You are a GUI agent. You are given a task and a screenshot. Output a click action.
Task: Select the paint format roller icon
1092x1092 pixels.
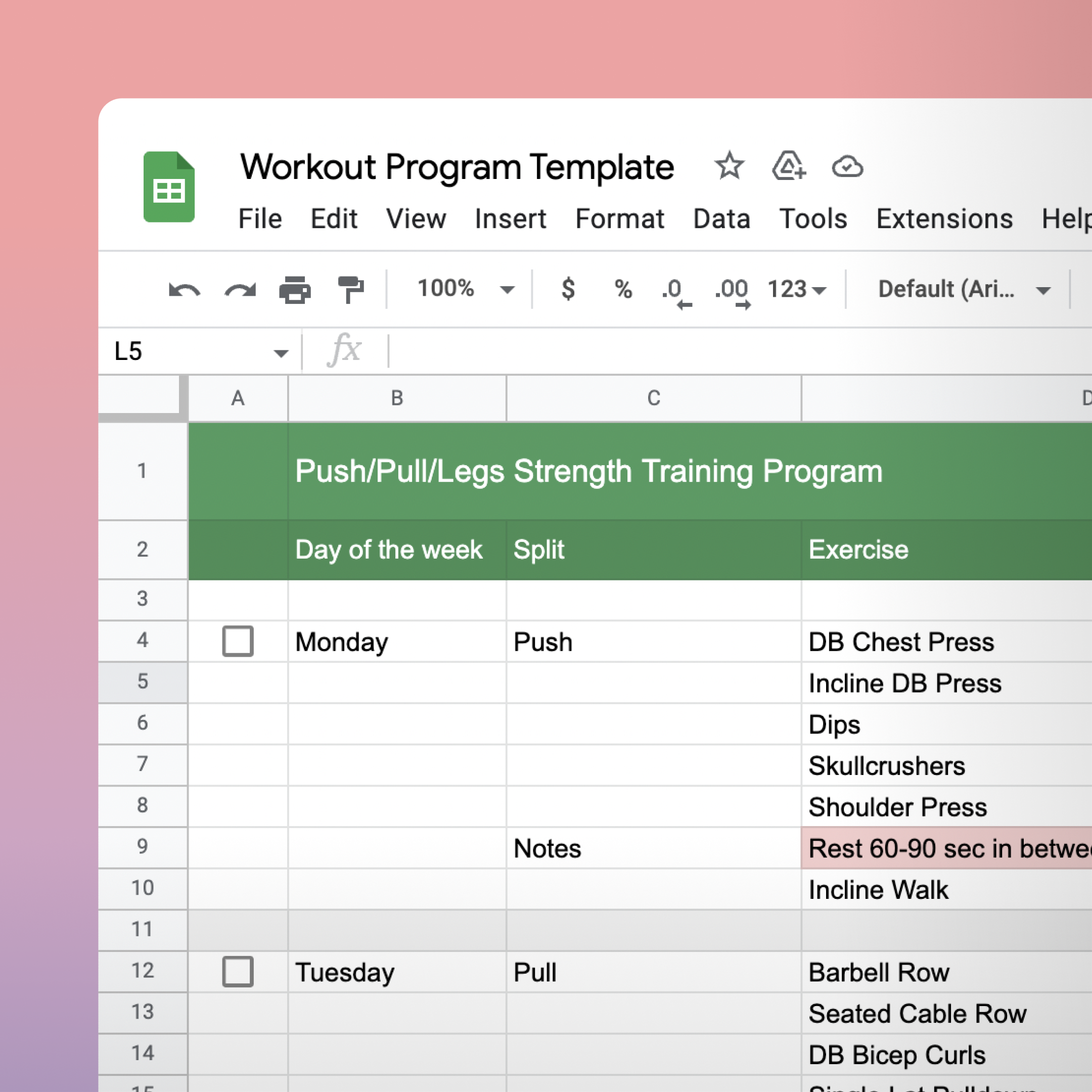click(x=350, y=290)
